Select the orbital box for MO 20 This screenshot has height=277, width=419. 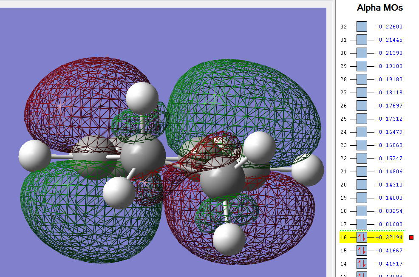coord(362,184)
